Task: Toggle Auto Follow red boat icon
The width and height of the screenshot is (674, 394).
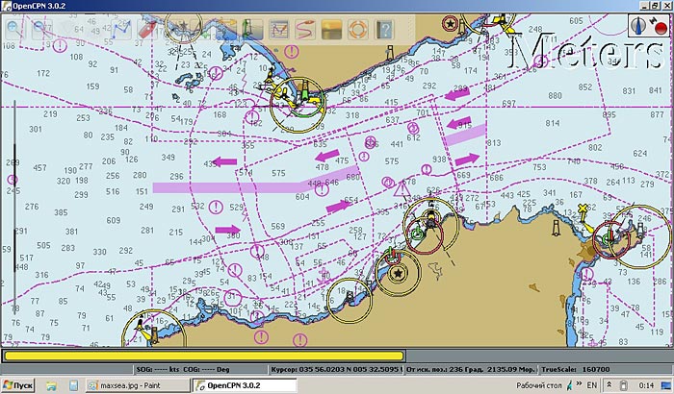Action: click(x=146, y=29)
